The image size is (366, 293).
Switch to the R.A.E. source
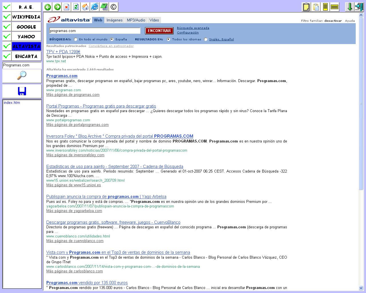pos(26,7)
